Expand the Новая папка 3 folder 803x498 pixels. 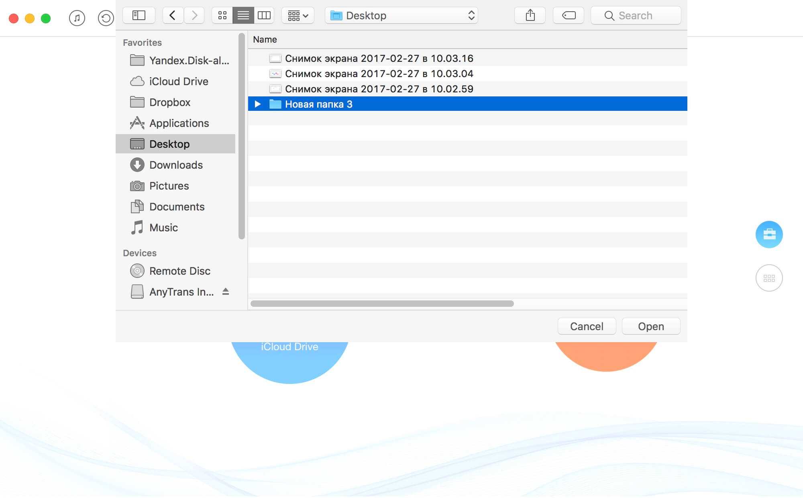[x=258, y=104]
